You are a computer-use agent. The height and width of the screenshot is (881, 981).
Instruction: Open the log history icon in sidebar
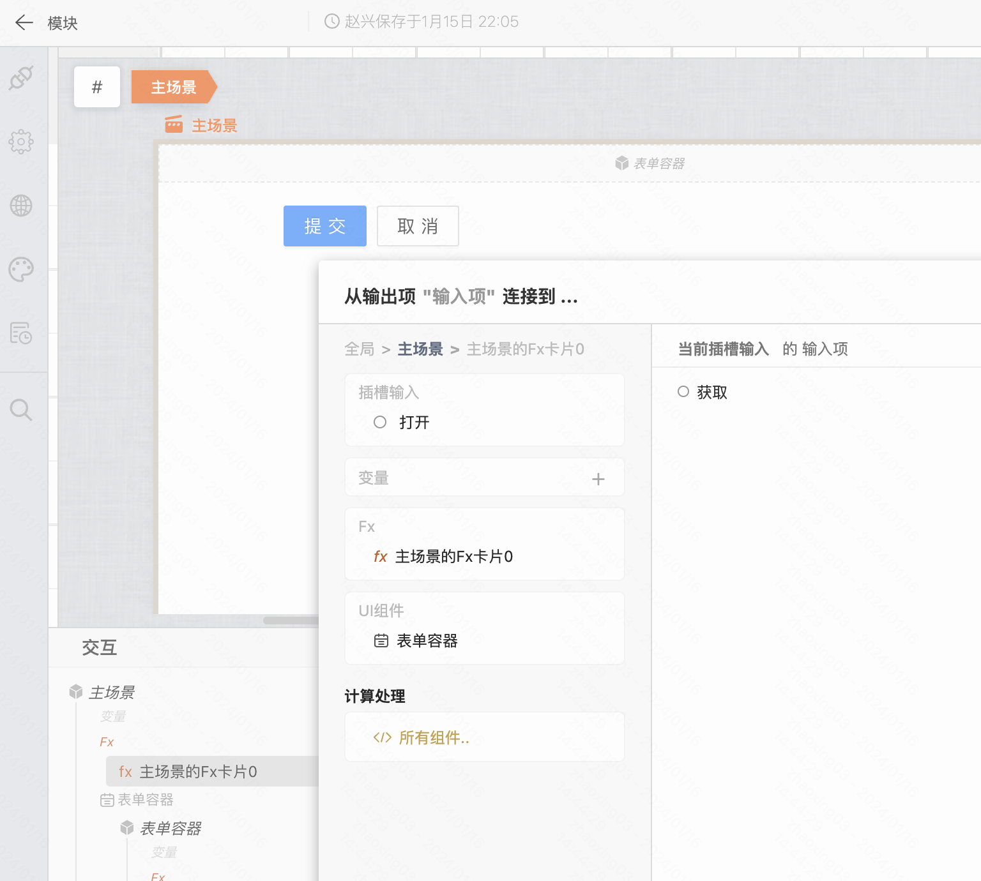coord(21,333)
